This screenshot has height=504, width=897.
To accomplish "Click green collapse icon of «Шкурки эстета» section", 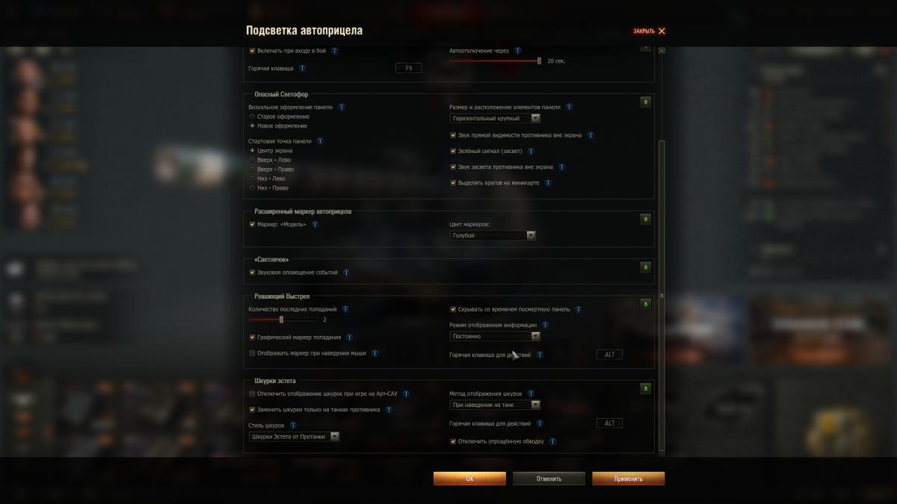I will point(645,388).
